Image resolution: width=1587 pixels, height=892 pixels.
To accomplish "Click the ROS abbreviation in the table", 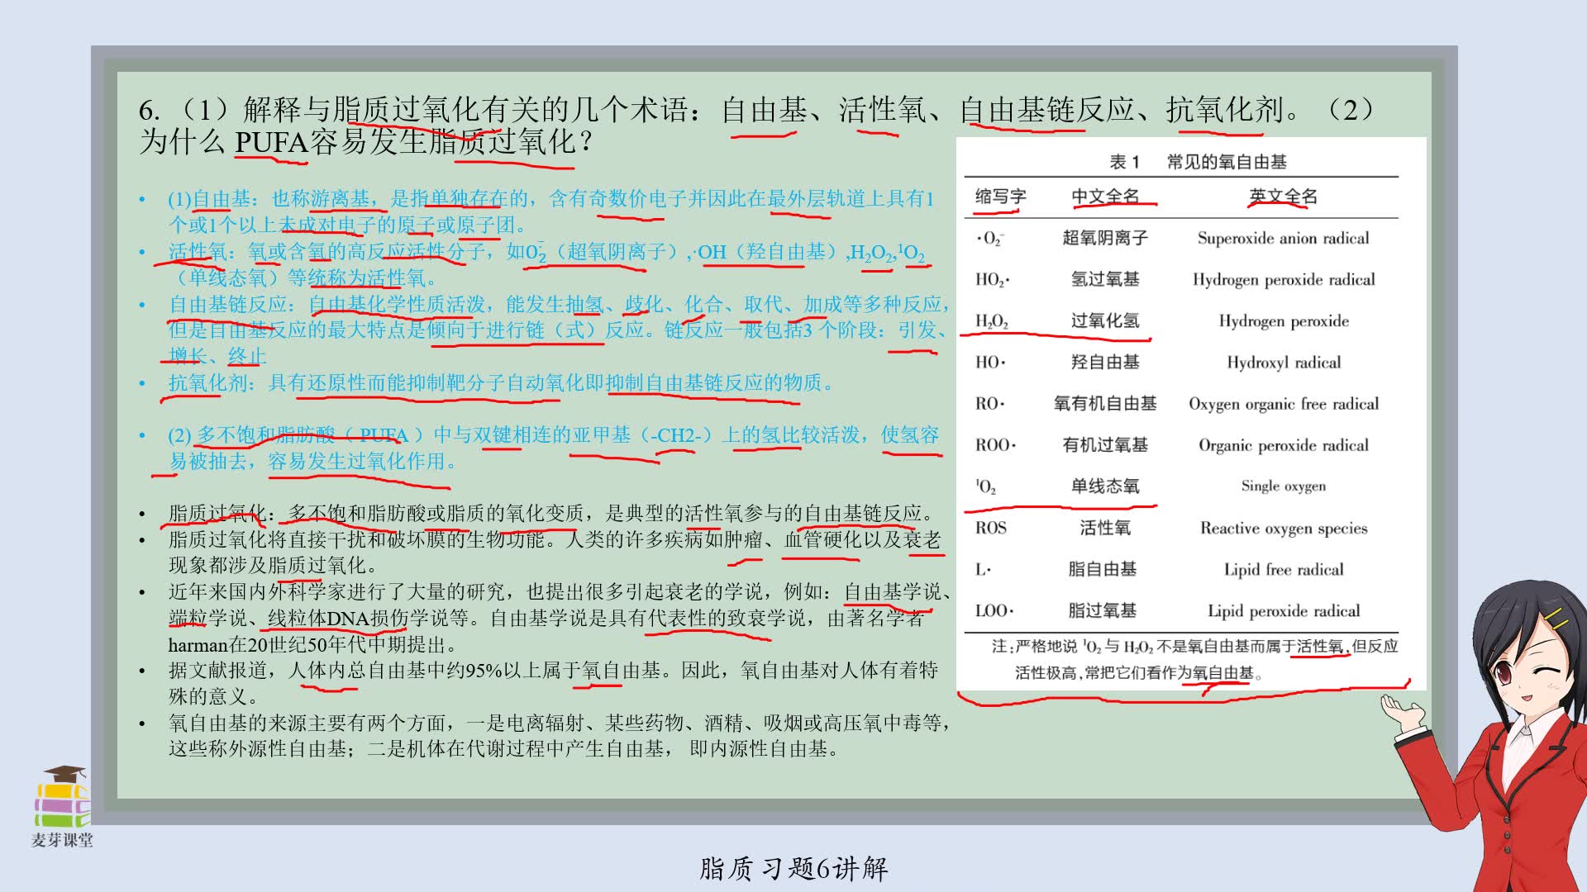I will click(x=991, y=528).
